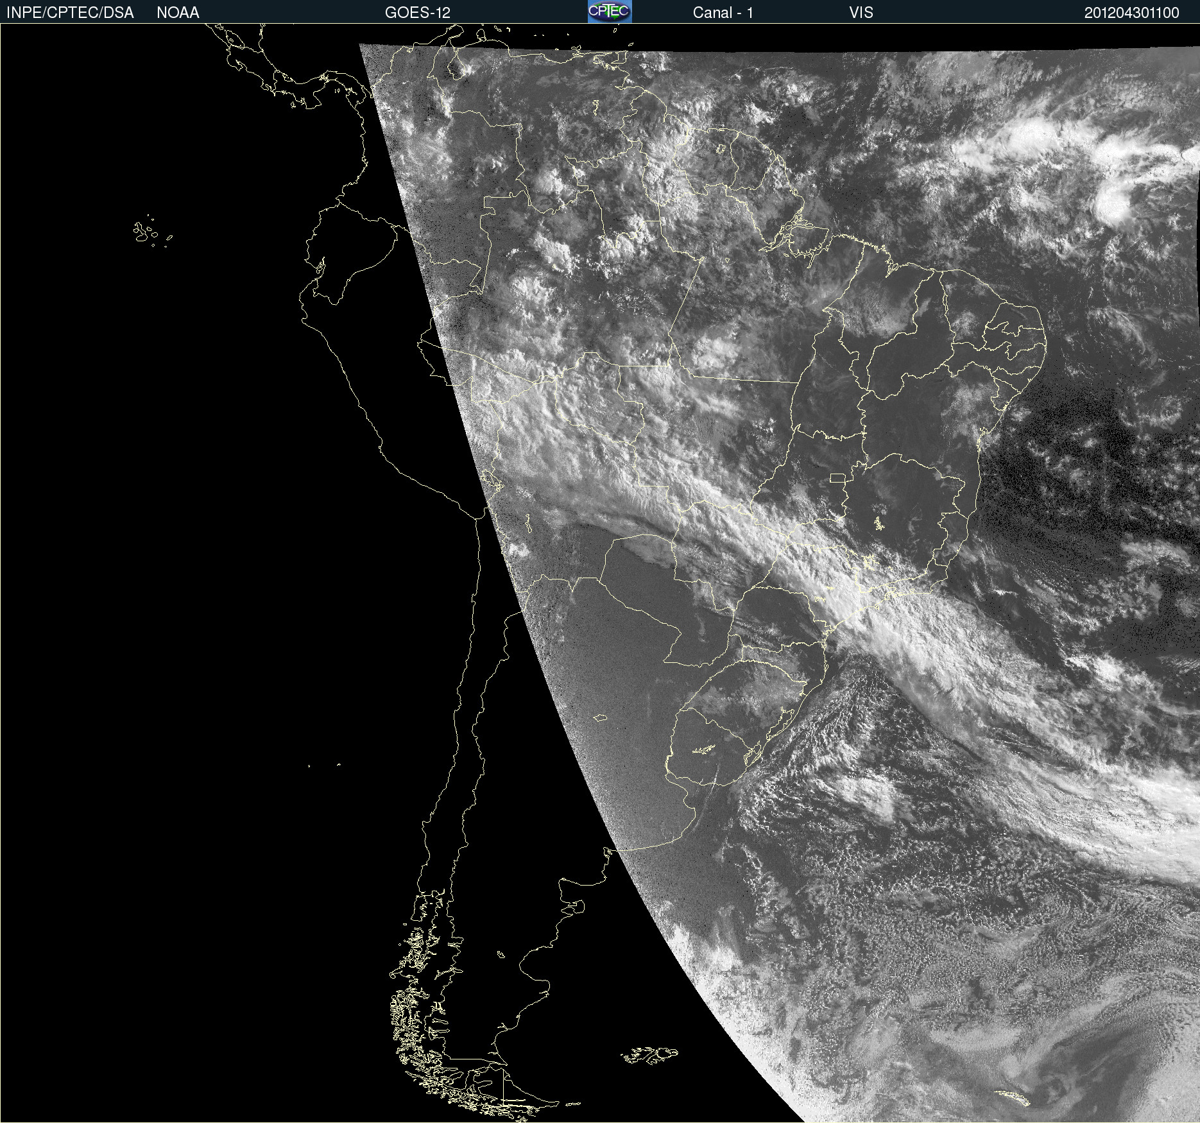1200x1123 pixels.
Task: Click the Canal - 1 label
Action: click(x=723, y=13)
